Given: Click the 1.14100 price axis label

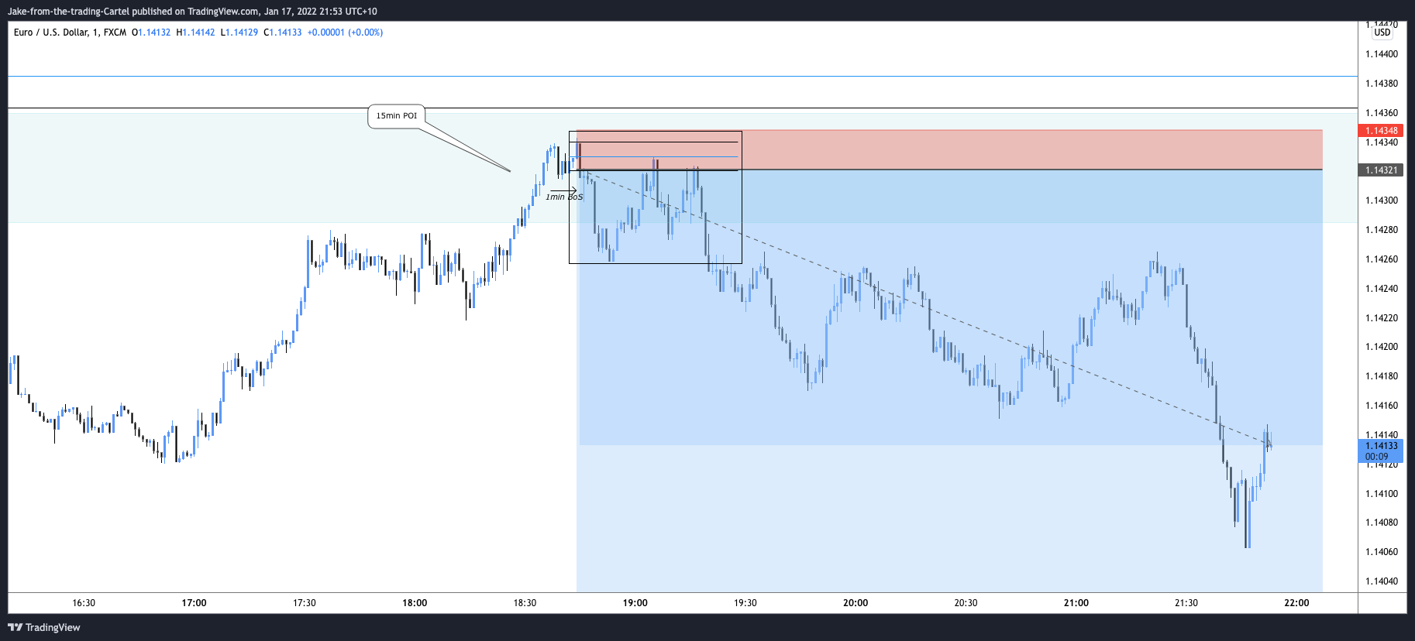Looking at the screenshot, I should click(1382, 494).
